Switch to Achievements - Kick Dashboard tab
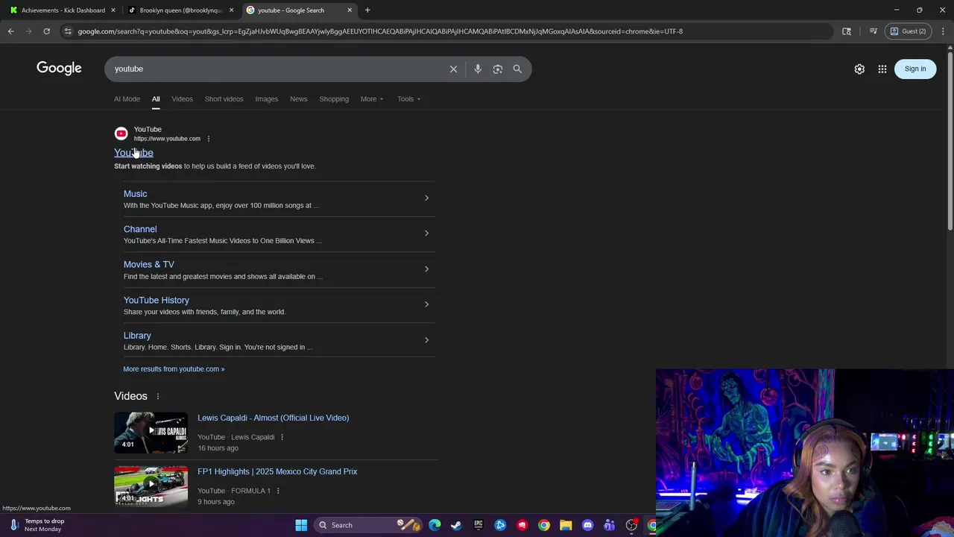This screenshot has height=537, width=954. click(x=63, y=10)
